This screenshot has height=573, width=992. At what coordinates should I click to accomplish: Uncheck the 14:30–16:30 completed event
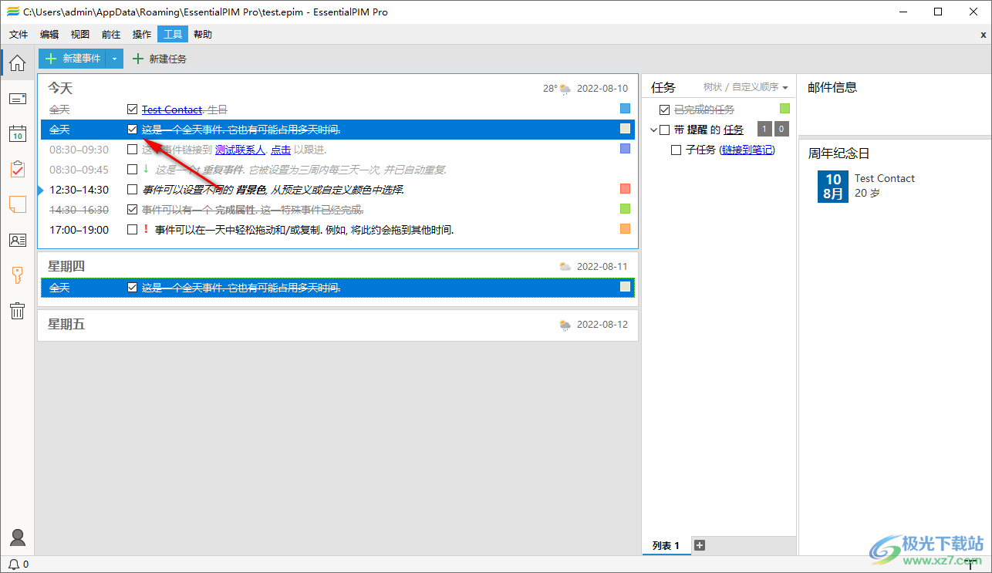[133, 209]
